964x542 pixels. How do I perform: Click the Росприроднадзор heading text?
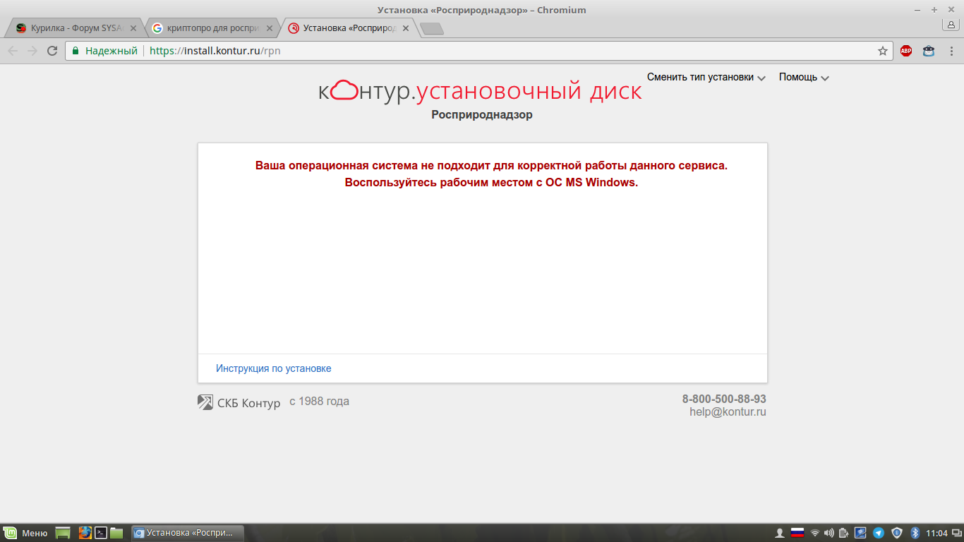(482, 114)
